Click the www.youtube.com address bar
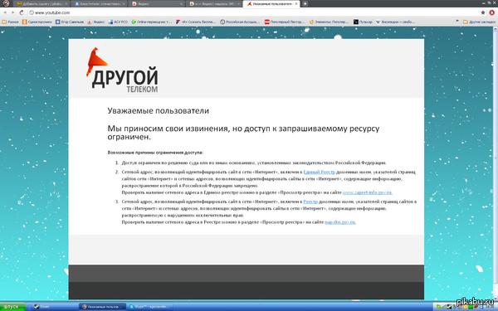Screen dimensions: 498x311 point(254,12)
